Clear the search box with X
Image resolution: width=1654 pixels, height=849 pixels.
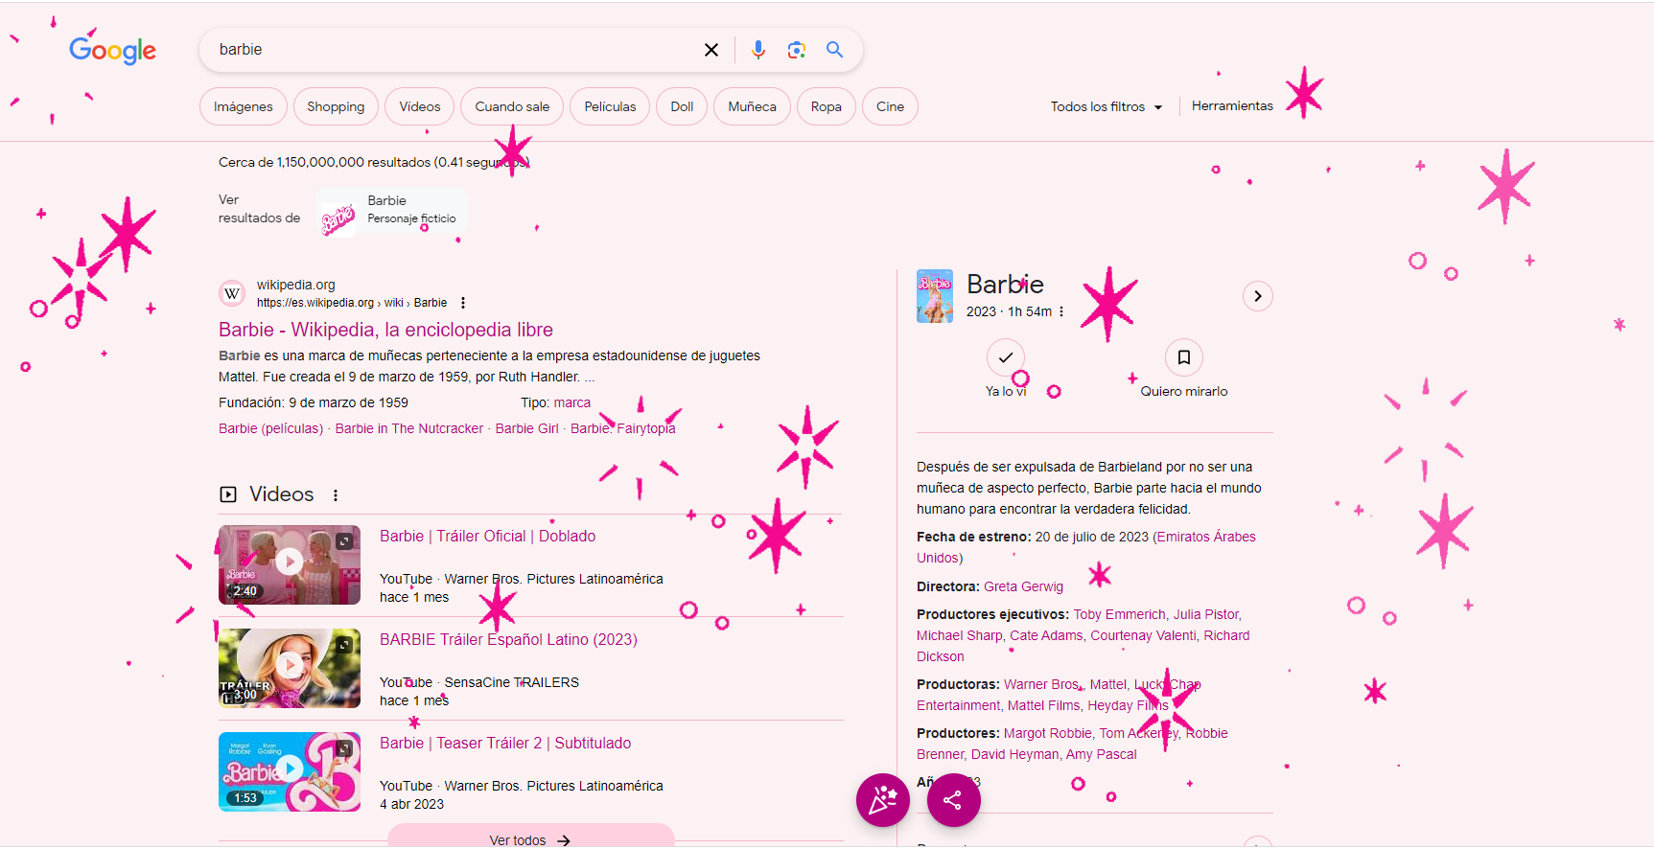pyautogui.click(x=711, y=50)
